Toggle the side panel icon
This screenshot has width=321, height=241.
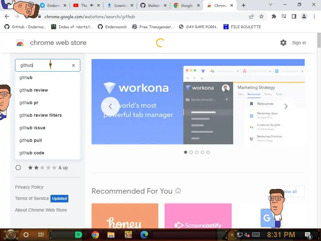click(294, 17)
